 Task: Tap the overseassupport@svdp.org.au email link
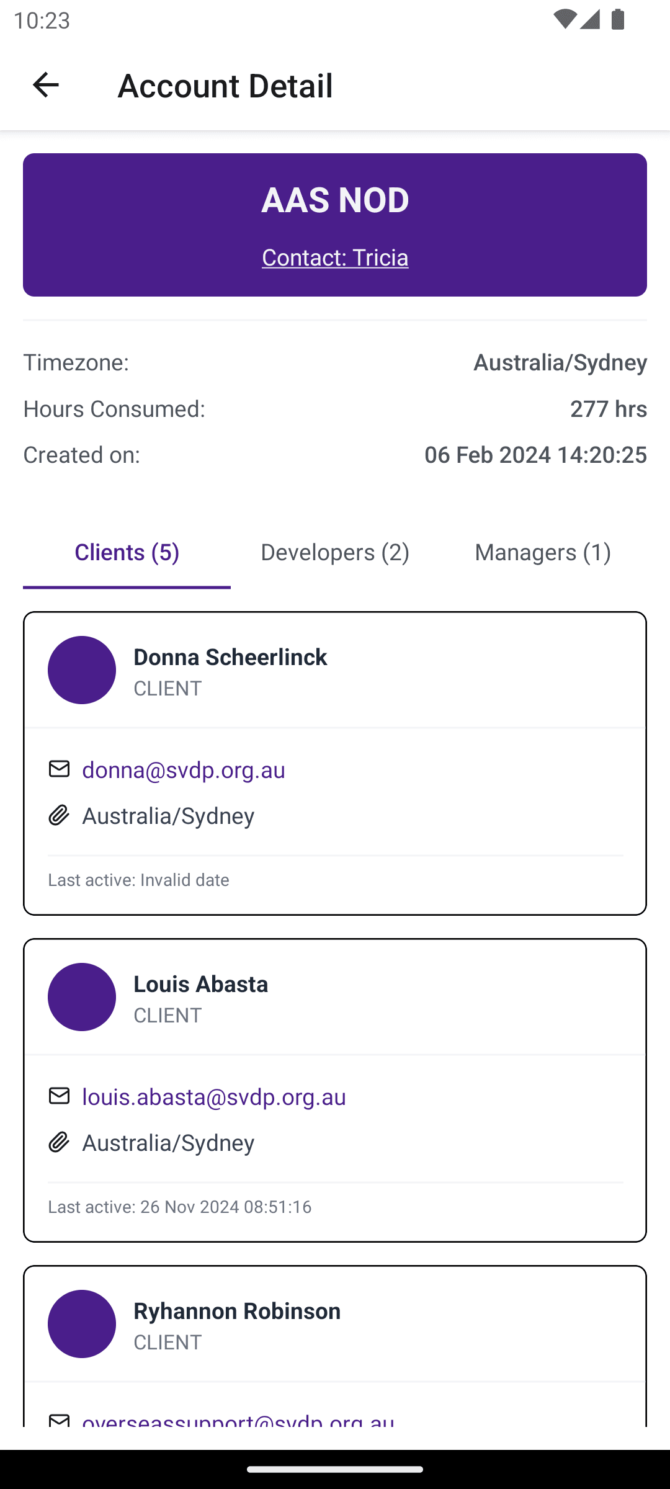[x=238, y=1420]
